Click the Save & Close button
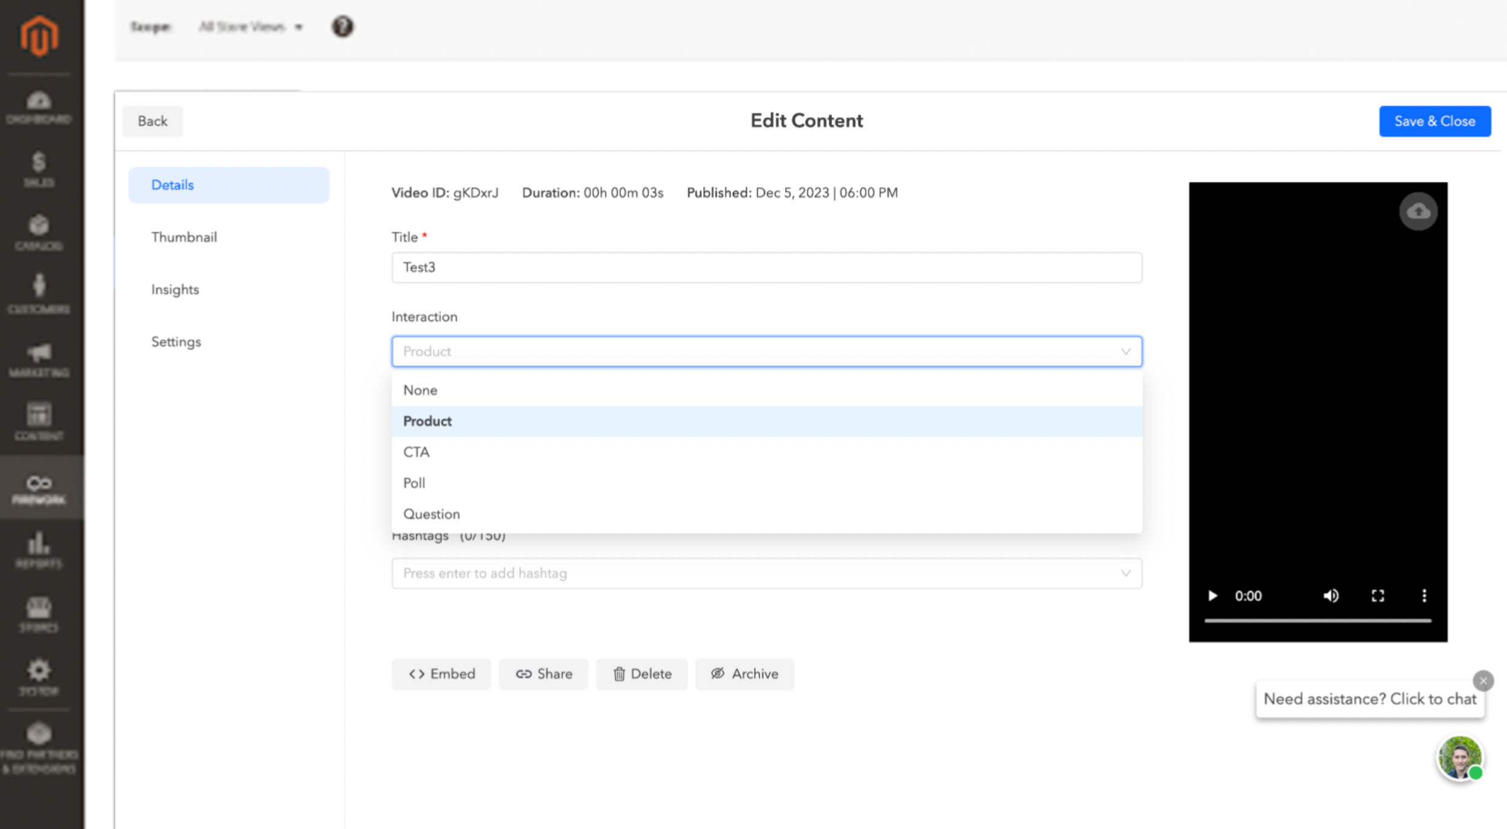 click(1434, 121)
